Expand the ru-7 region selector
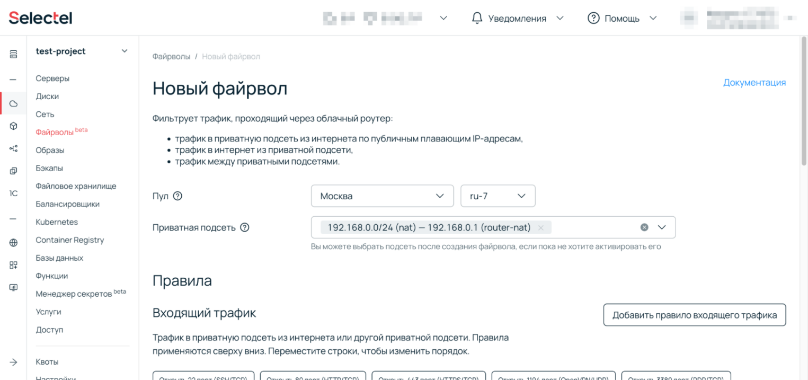Image resolution: width=808 pixels, height=380 pixels. coord(498,196)
